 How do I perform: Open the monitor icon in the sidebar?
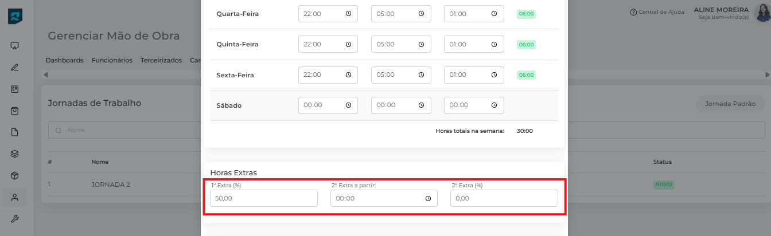pyautogui.click(x=15, y=45)
